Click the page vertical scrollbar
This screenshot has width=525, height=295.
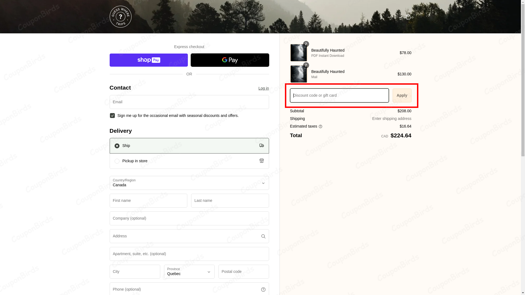[x=523, y=82]
